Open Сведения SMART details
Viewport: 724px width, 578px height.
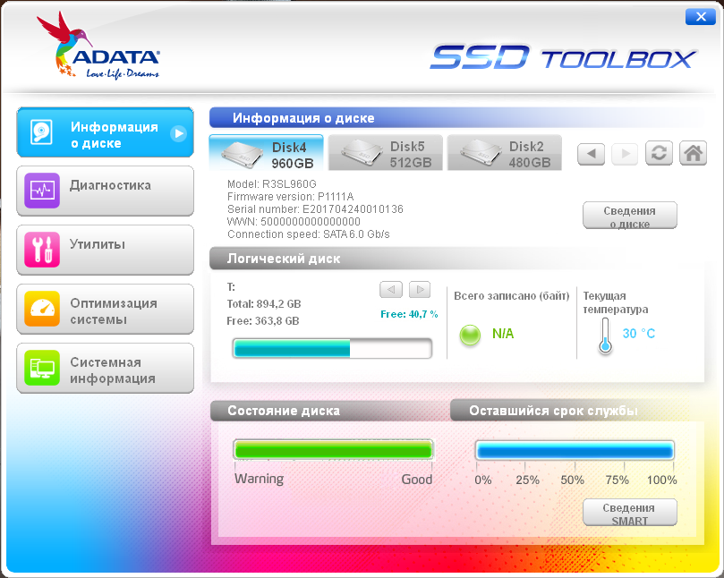pos(630,512)
